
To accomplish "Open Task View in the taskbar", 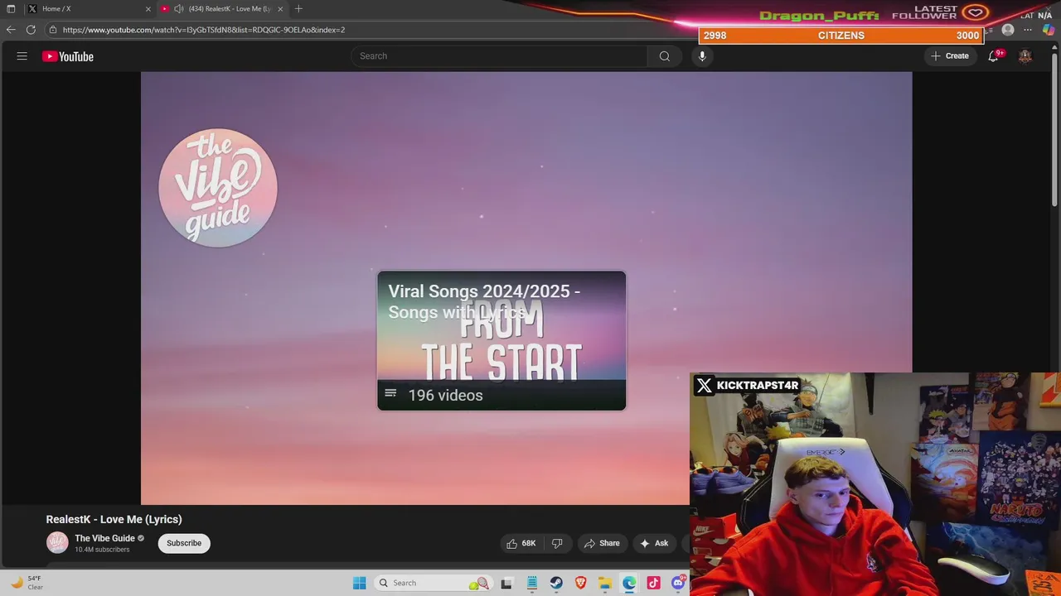I will click(506, 583).
